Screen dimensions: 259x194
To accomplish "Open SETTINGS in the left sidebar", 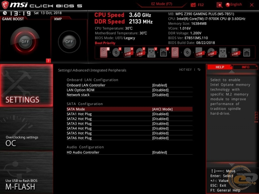I will [26, 85].
